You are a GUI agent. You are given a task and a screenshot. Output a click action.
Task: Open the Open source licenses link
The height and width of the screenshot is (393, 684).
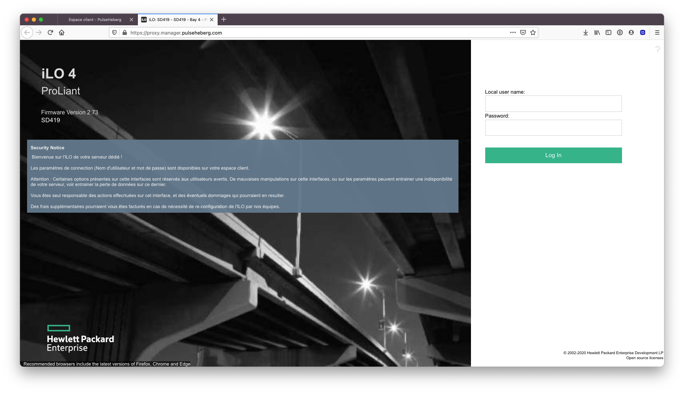644,358
